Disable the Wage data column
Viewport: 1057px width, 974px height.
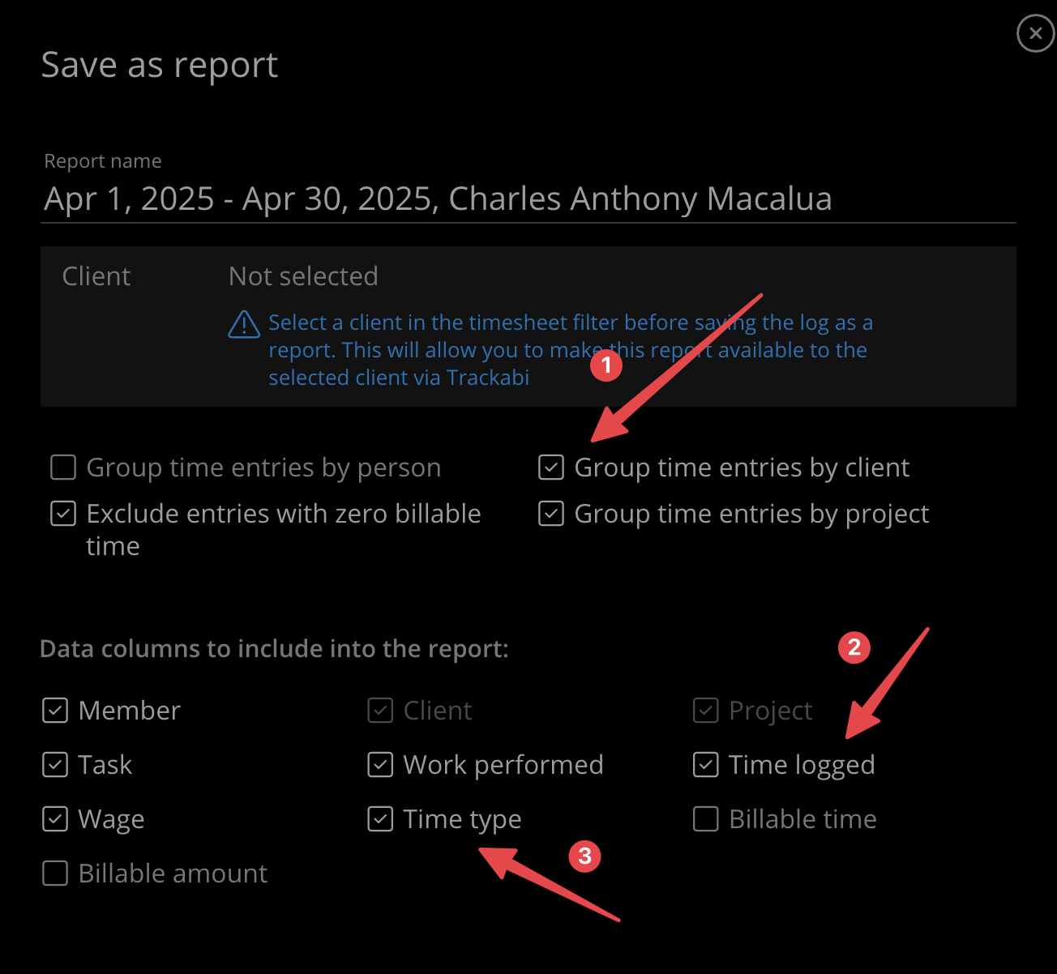(55, 819)
